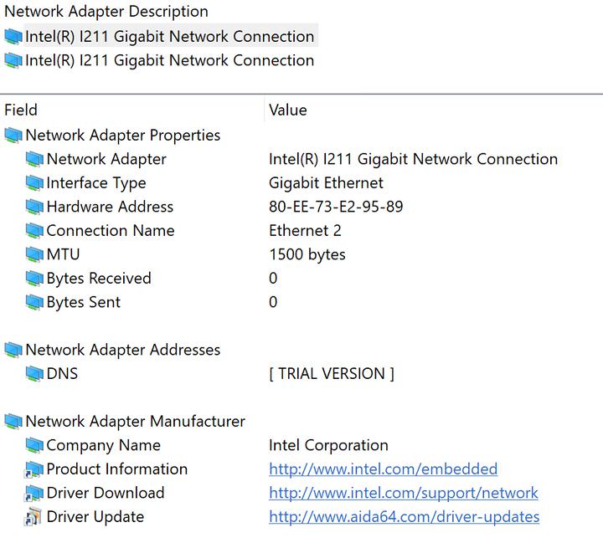This screenshot has height=543, width=603.
Task: Click the Hardware Address row icon
Action: tap(34, 207)
